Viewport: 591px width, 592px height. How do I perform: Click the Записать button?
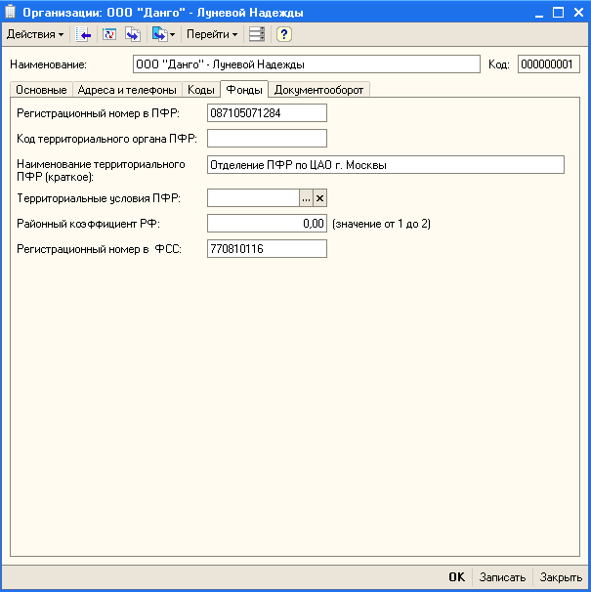point(502,577)
